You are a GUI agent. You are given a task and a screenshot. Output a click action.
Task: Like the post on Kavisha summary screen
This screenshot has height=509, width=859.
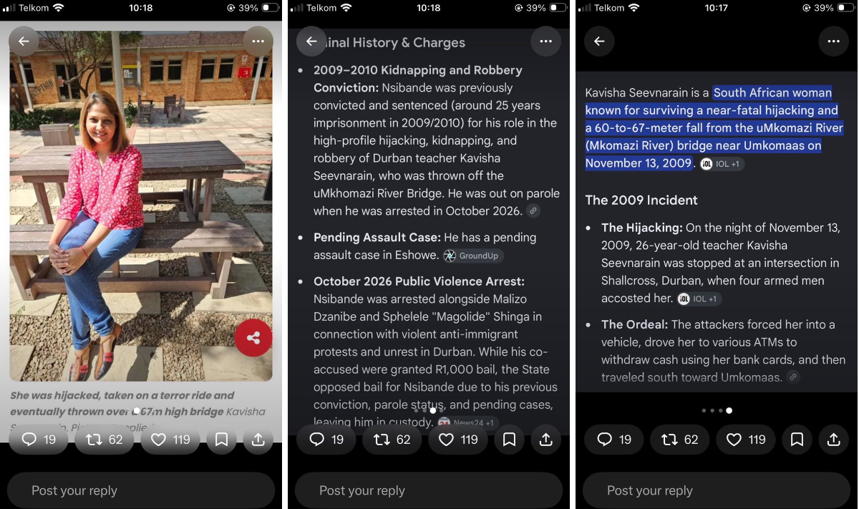pyautogui.click(x=746, y=440)
